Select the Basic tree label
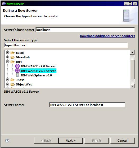This screenshot has height=148, width=139. [x=20, y=53]
